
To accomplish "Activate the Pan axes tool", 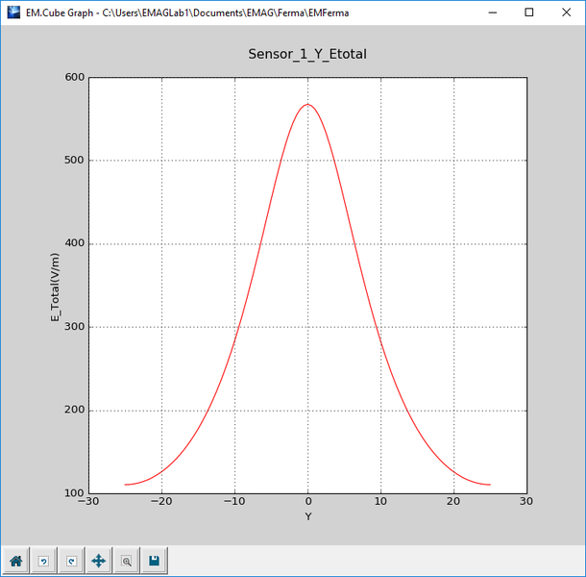I will pyautogui.click(x=98, y=560).
